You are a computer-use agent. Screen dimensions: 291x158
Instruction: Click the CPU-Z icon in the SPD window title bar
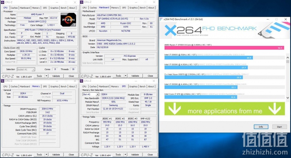coord(81,81)
